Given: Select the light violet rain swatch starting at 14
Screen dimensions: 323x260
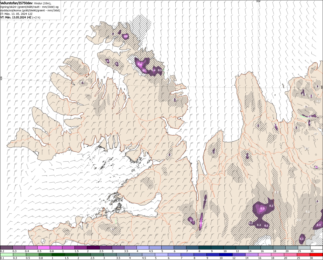Looking at the screenshot, I should pos(251,255).
